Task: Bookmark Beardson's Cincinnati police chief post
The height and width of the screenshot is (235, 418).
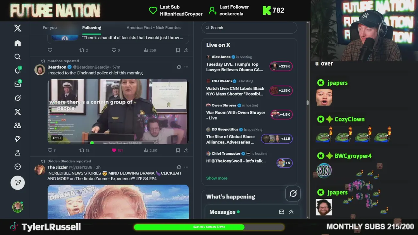Action: 178,150
